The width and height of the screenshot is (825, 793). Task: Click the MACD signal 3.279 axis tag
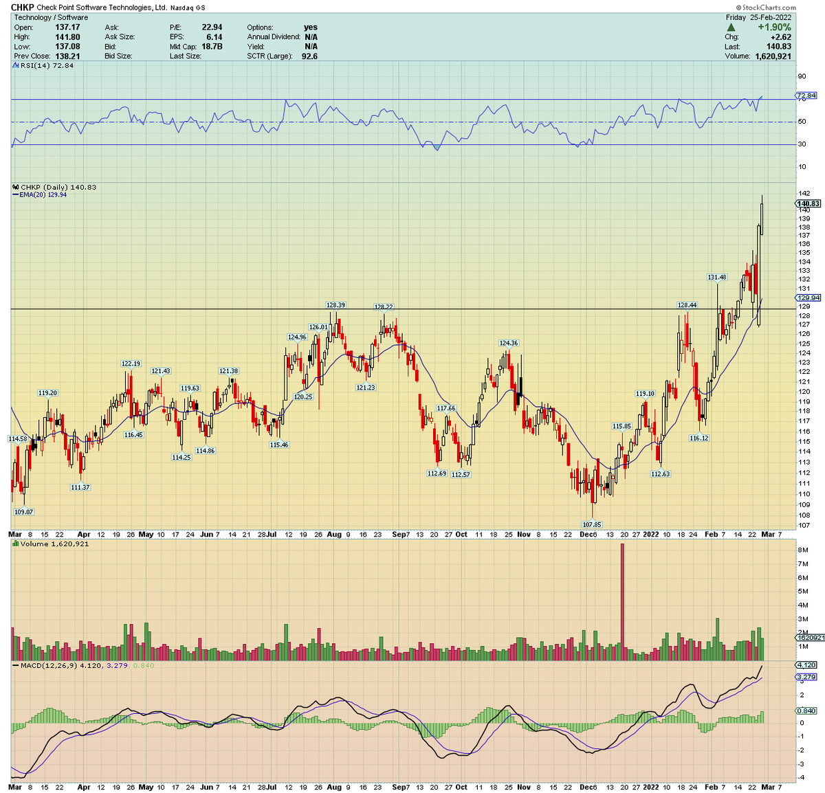806,678
